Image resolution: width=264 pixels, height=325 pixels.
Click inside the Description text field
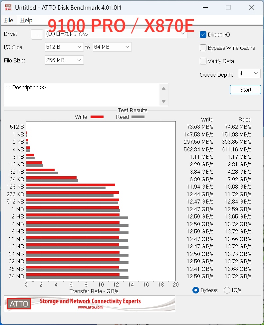82,95
